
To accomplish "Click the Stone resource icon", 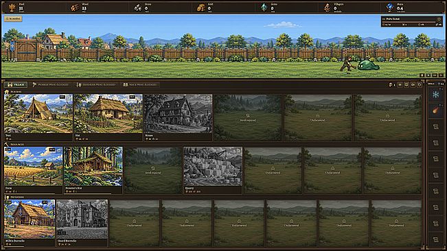I will click(138, 8).
